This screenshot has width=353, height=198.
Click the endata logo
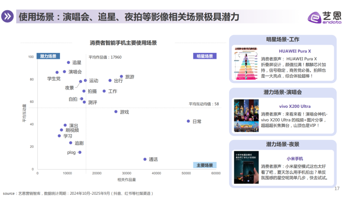tap(325, 18)
